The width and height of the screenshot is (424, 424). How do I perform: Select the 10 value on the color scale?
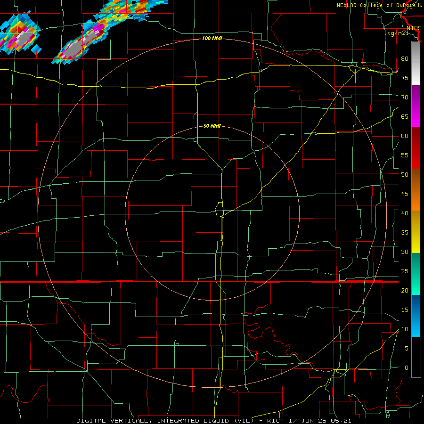tap(405, 329)
